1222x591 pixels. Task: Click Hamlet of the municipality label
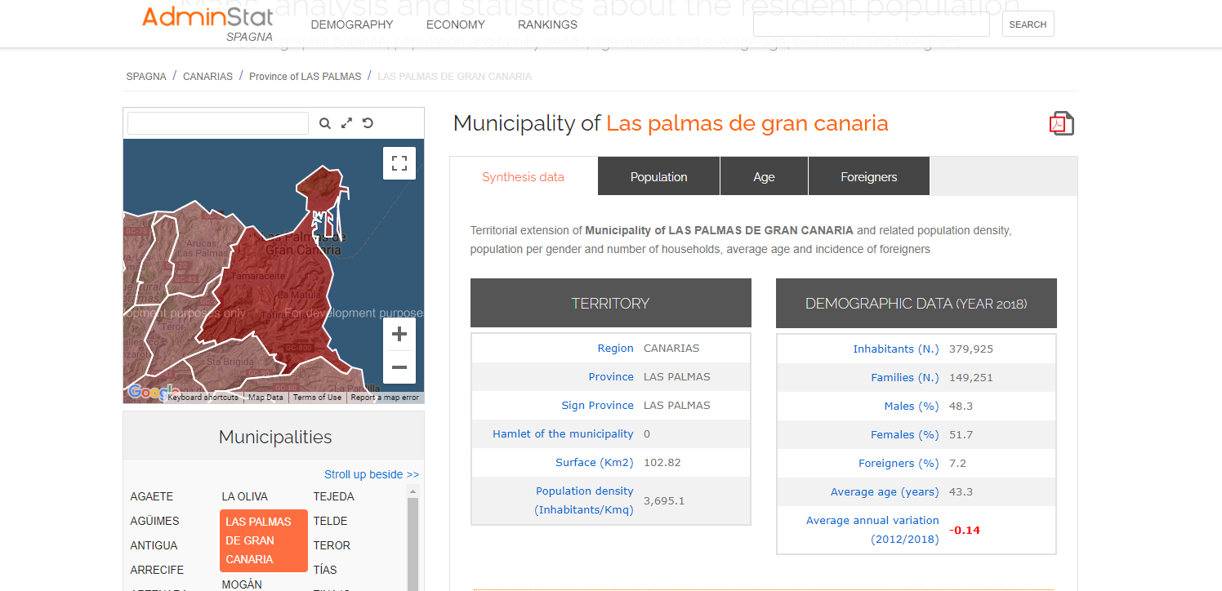563,433
